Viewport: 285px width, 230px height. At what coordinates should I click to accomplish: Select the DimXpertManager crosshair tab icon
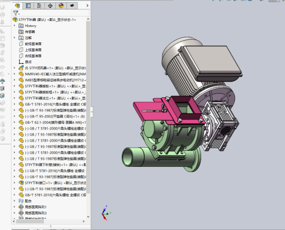[x=50, y=5]
